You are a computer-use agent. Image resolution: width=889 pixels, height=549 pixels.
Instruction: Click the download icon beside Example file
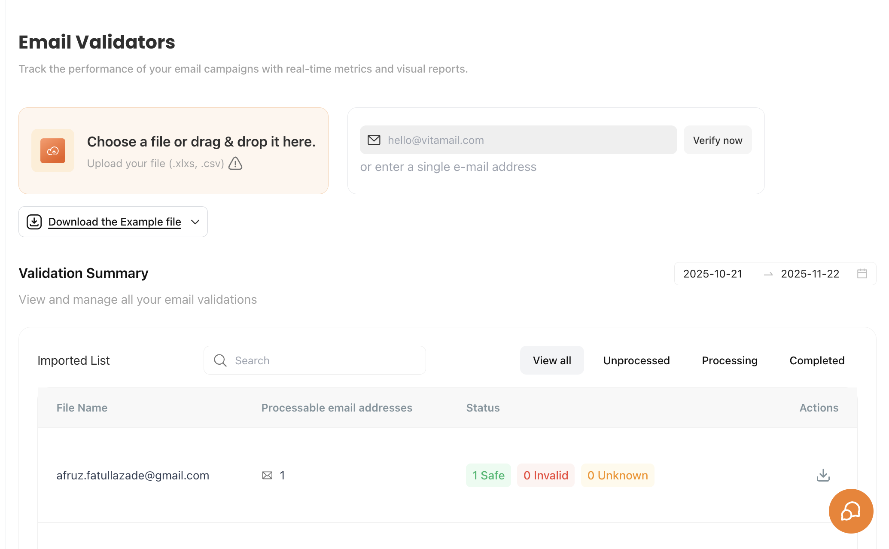point(34,222)
